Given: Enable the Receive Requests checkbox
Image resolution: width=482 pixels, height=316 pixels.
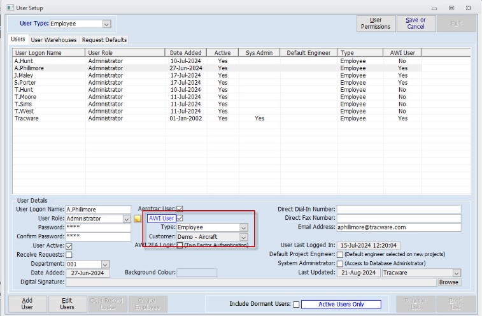Looking at the screenshot, I should [x=69, y=255].
